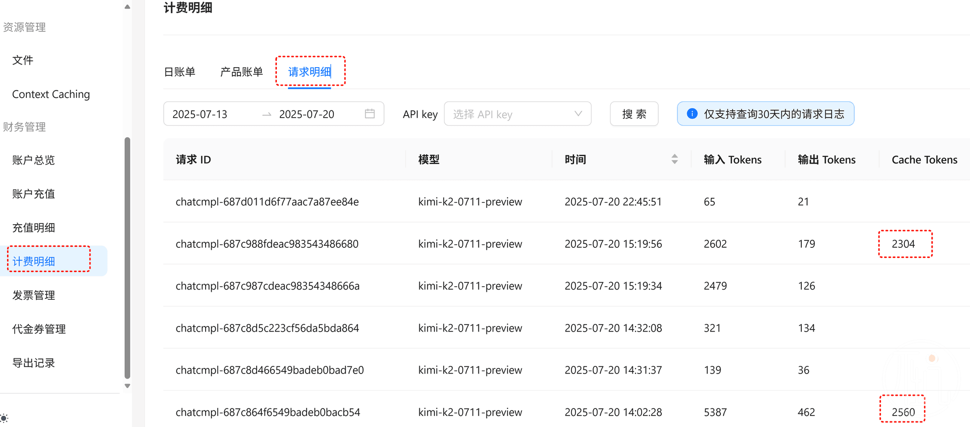This screenshot has width=970, height=427.
Task: Select request ID chatcmpl-687c988fdeac983543486680
Action: 267,244
